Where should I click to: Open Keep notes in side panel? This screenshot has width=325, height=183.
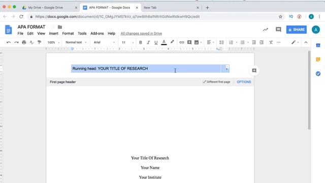pyautogui.click(x=318, y=59)
